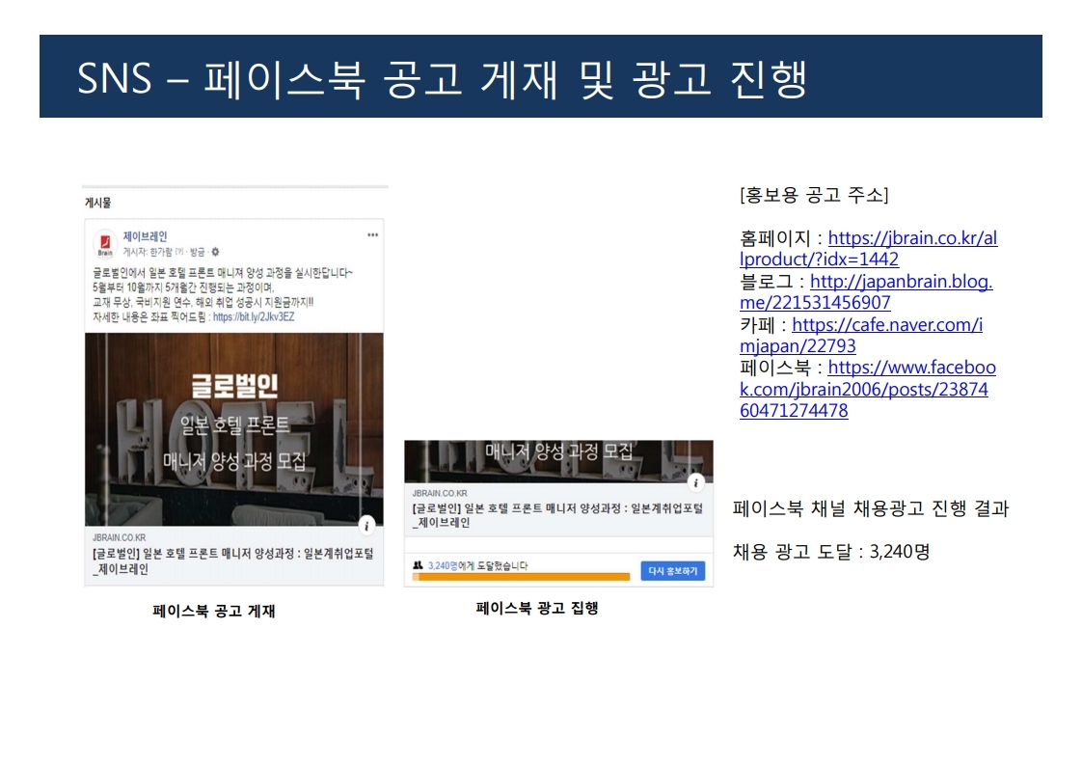This screenshot has height=765, width=1082.
Task: Click the info icon on the left hotel image
Action: (367, 526)
